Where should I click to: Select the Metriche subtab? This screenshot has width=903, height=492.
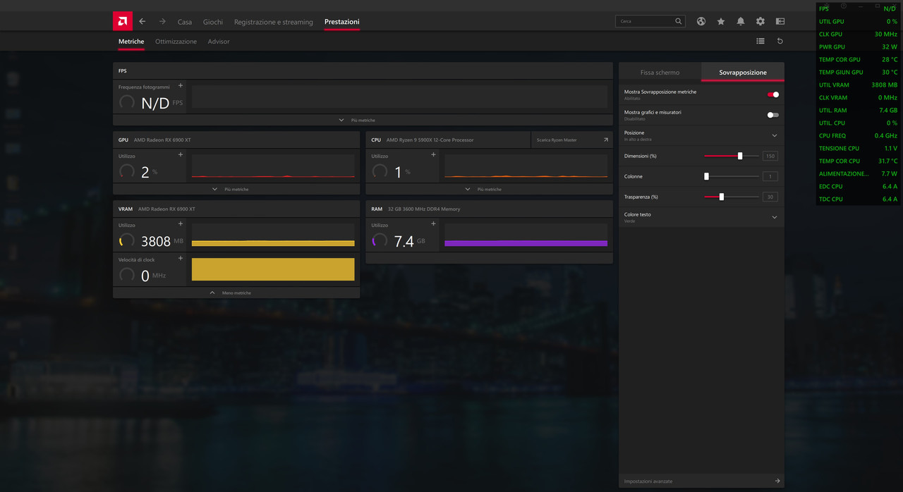click(131, 42)
